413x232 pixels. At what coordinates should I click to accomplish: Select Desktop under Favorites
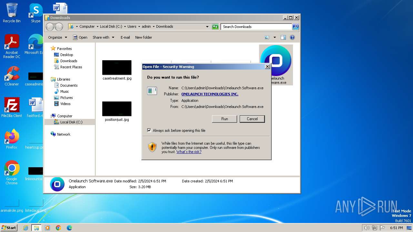(x=66, y=55)
